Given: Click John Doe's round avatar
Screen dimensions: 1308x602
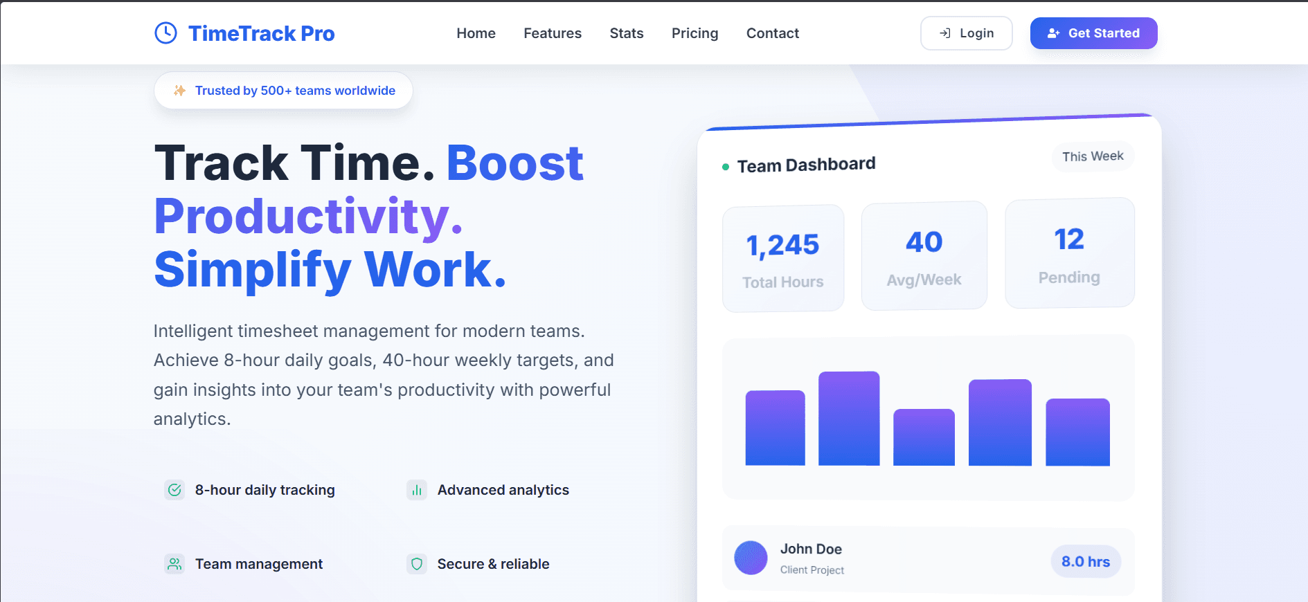Looking at the screenshot, I should [x=751, y=558].
